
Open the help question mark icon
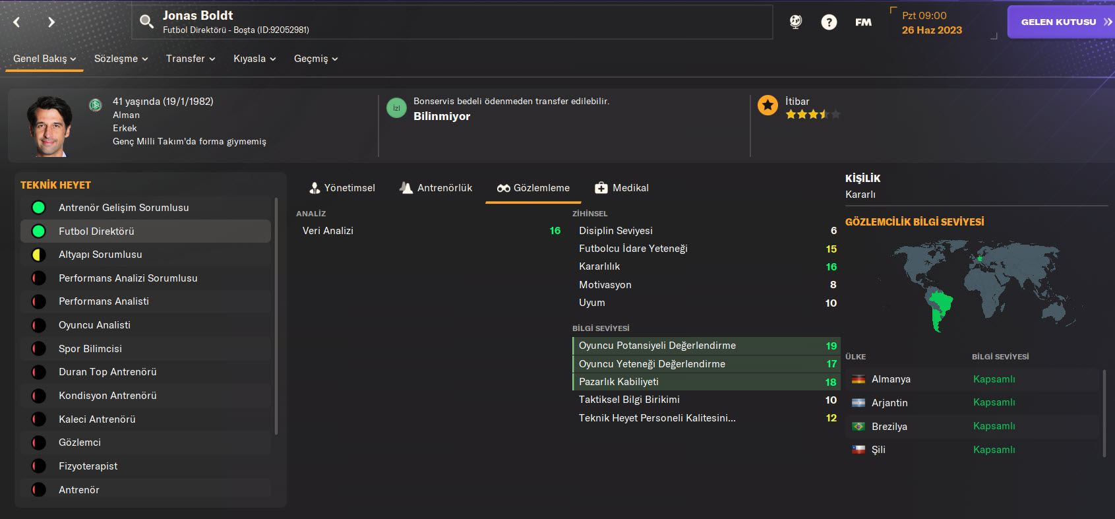[x=829, y=22]
